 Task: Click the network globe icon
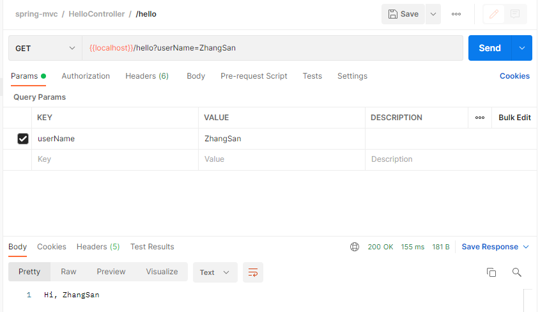(355, 247)
